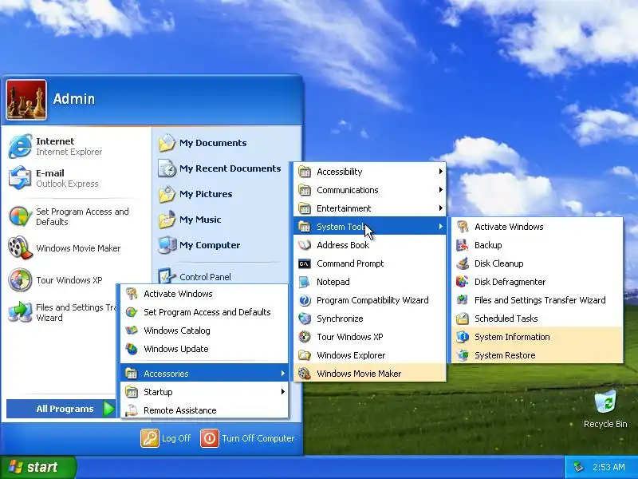638x479 pixels.
Task: Choose Remote Assistance menu entry
Action: click(204, 410)
